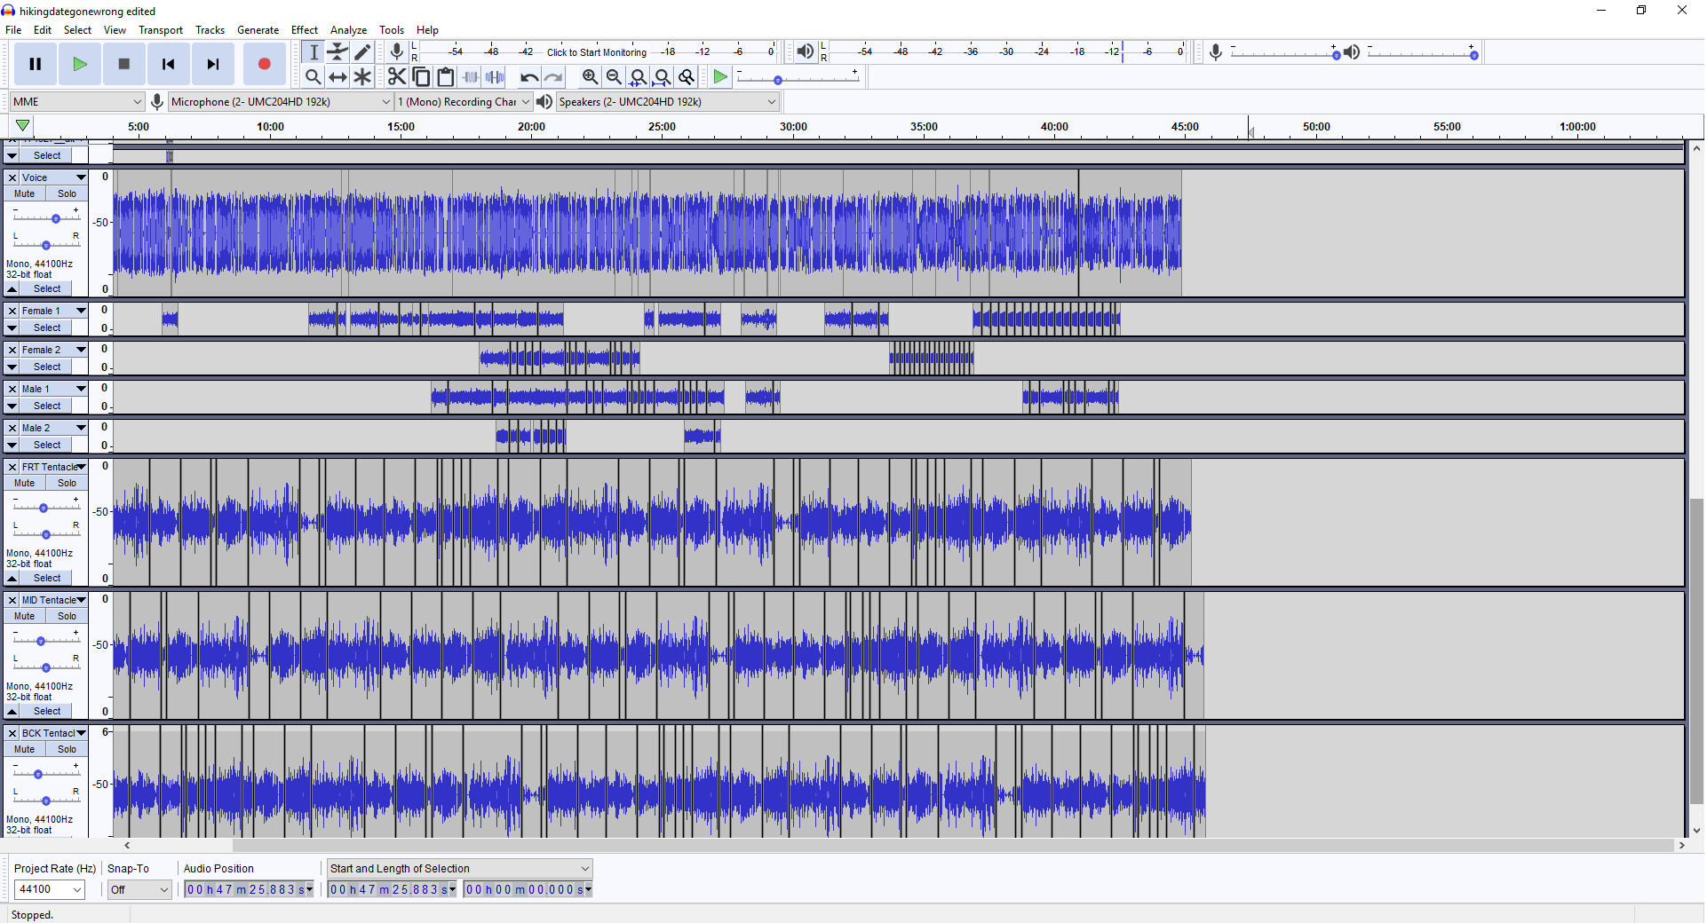
Task: Close the Female 2 track
Action: pyautogui.click(x=12, y=350)
